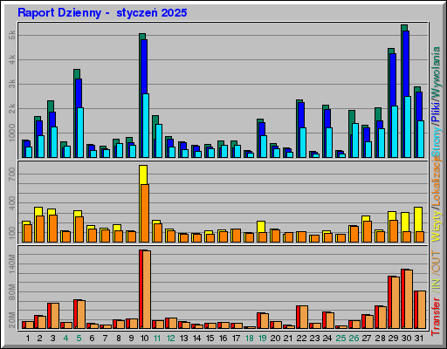
Task: Click the transfer bar for day 10
Action: coord(145,290)
